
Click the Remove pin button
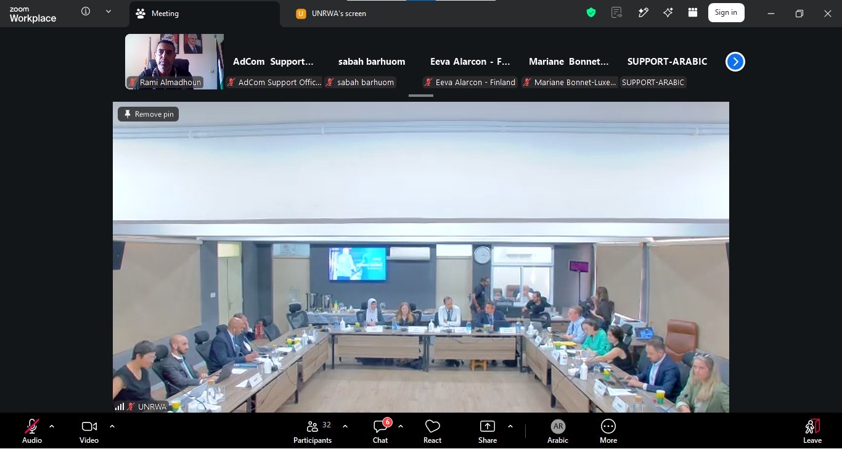[149, 114]
